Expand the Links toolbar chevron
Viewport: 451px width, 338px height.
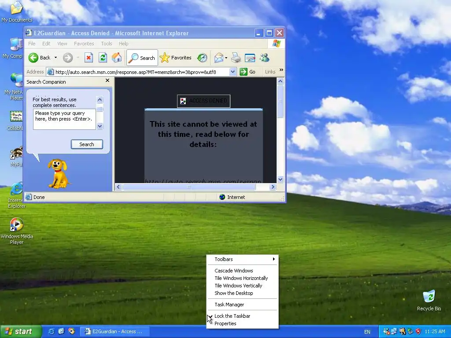(x=281, y=70)
